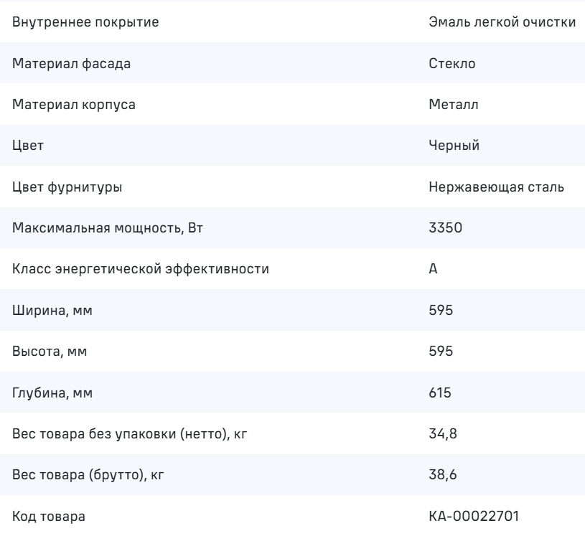Image resolution: width=585 pixels, height=536 pixels.
Task: Select the 'Черный' color value
Action: click(x=454, y=146)
